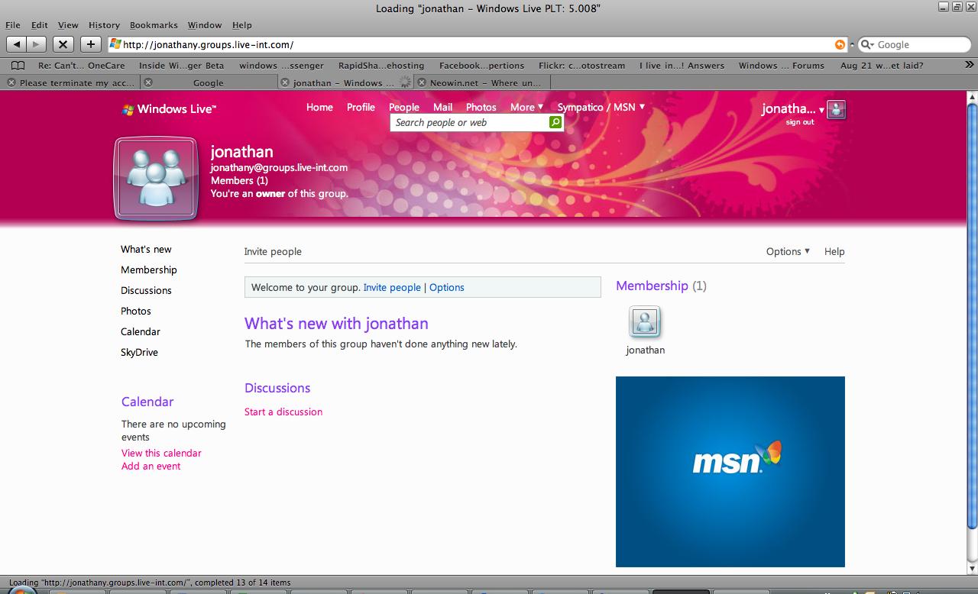This screenshot has height=594, width=978.
Task: Click the add bookmark plus button
Action: (90, 44)
